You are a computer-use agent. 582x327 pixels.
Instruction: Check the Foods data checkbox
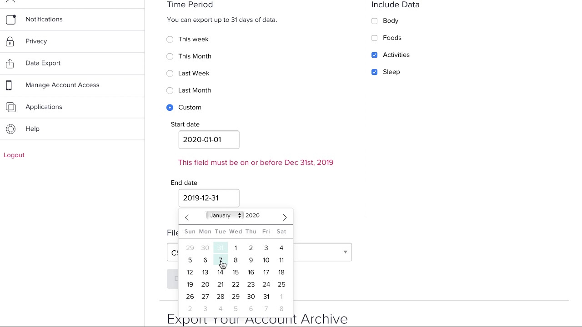coord(375,38)
